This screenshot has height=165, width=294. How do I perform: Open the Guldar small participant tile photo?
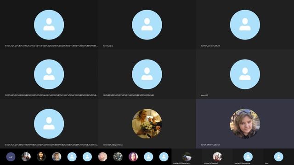pos(187,157)
